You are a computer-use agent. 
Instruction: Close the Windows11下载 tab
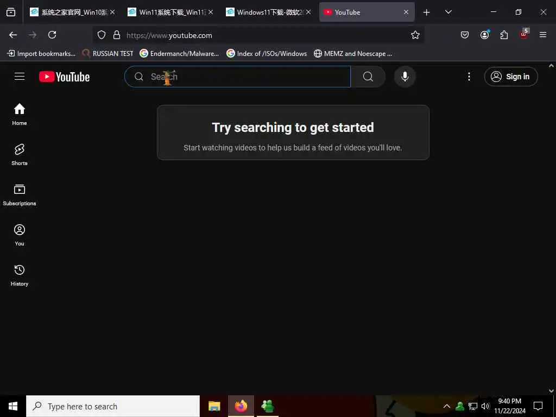[308, 12]
